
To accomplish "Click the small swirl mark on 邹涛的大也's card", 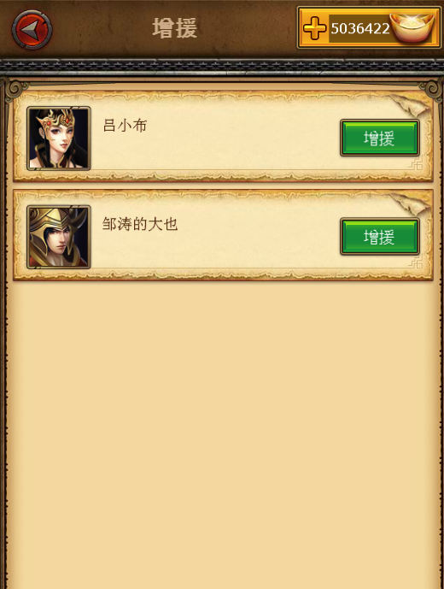I will click(416, 262).
